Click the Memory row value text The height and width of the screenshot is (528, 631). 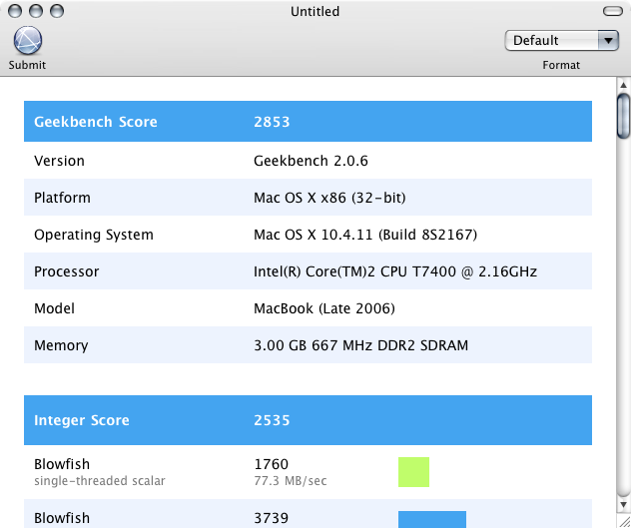click(360, 345)
